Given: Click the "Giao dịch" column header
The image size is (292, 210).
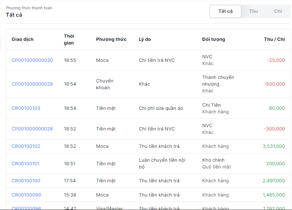Looking at the screenshot, I should [x=22, y=39].
